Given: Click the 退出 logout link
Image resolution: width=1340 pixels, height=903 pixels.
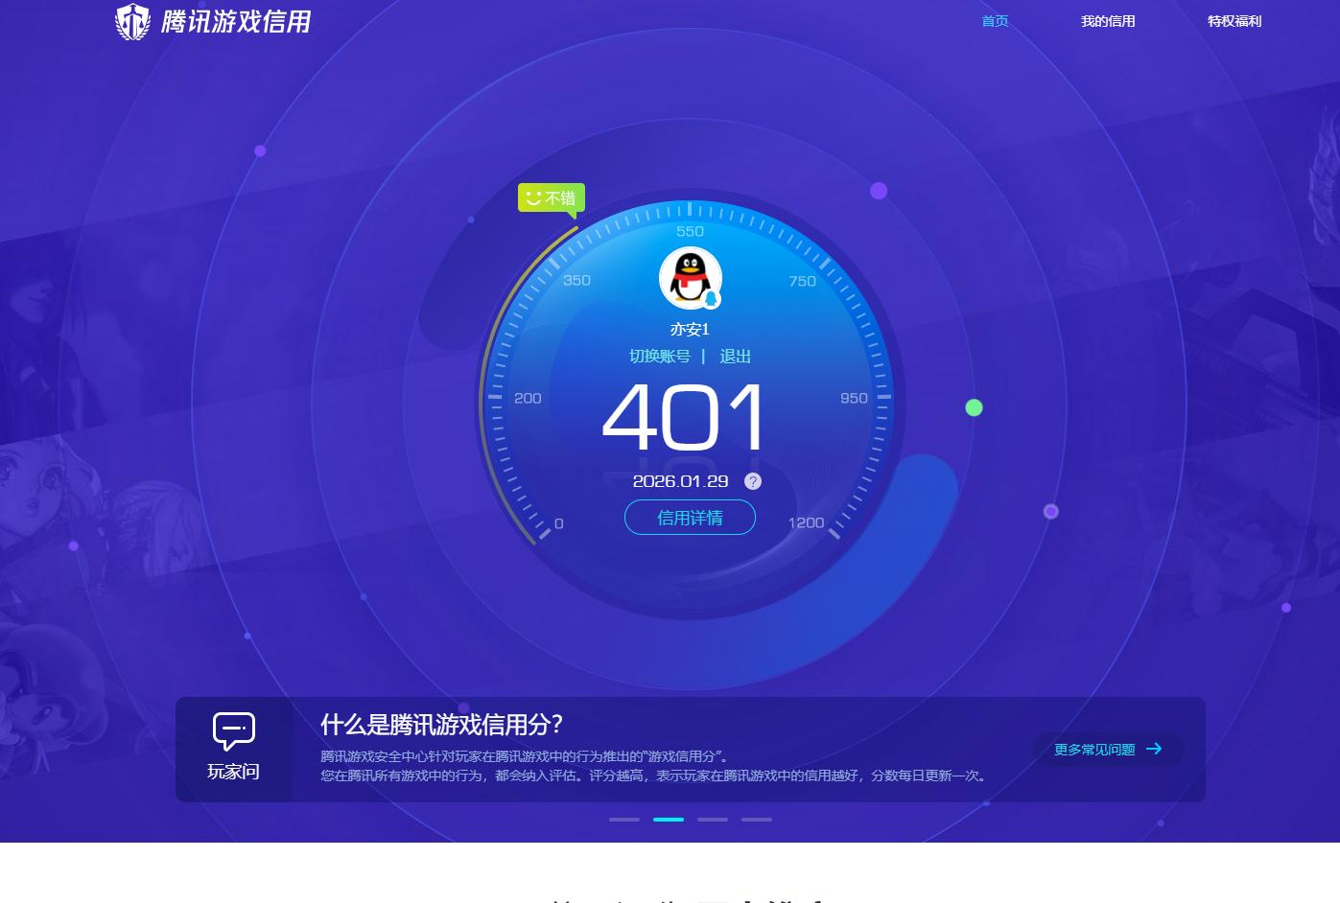Looking at the screenshot, I should [x=734, y=356].
